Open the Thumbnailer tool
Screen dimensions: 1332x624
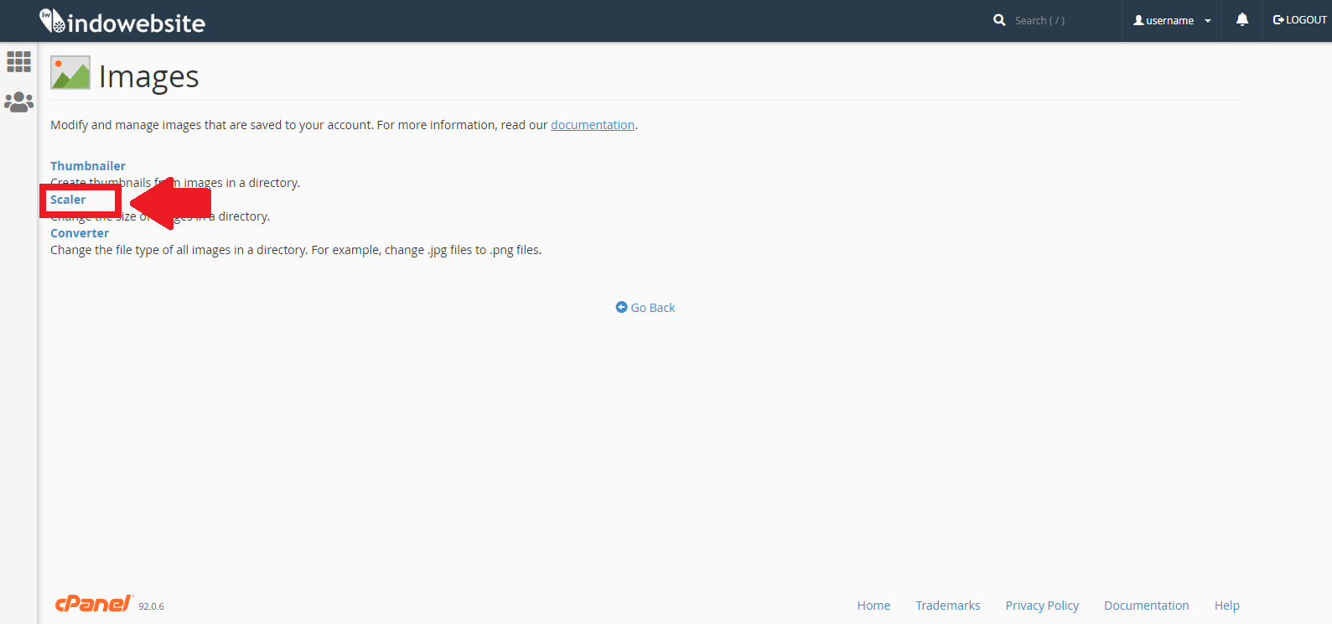pyautogui.click(x=88, y=166)
